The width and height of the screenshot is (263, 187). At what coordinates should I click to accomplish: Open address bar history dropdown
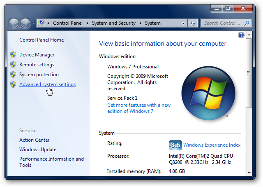[184, 23]
